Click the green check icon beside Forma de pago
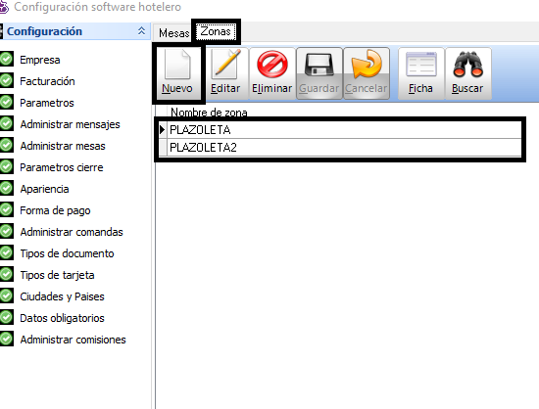Viewport: 539px width, 409px height. click(x=6, y=209)
